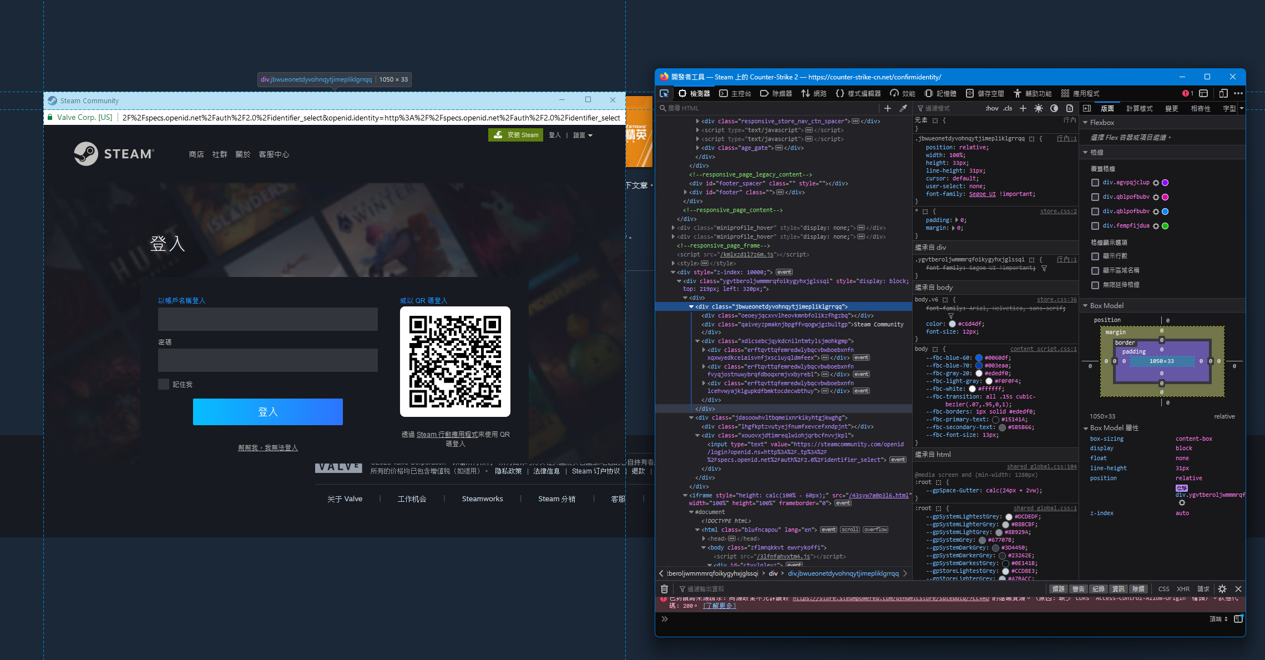Viewport: 1265px width, 660px height.
Task: Expand div class="age_gate" node
Action: point(697,148)
